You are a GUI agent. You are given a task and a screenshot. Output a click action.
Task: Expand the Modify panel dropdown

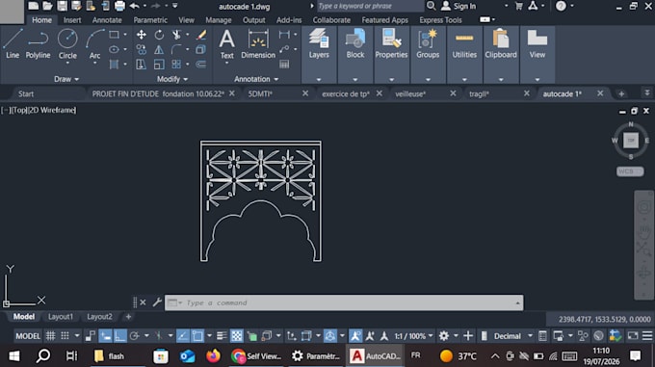click(x=172, y=79)
